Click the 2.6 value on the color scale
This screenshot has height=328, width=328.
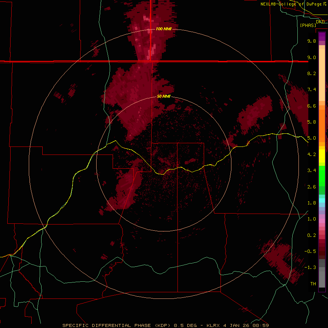pyautogui.click(x=312, y=187)
